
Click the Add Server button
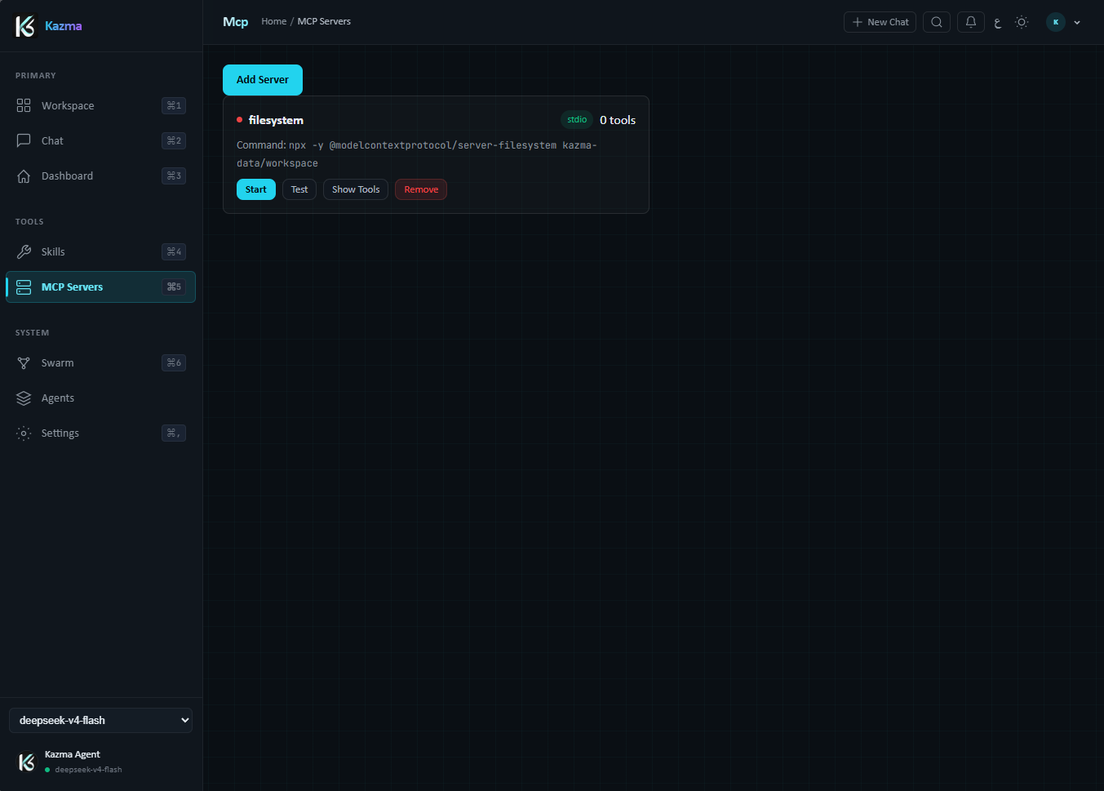coord(263,80)
